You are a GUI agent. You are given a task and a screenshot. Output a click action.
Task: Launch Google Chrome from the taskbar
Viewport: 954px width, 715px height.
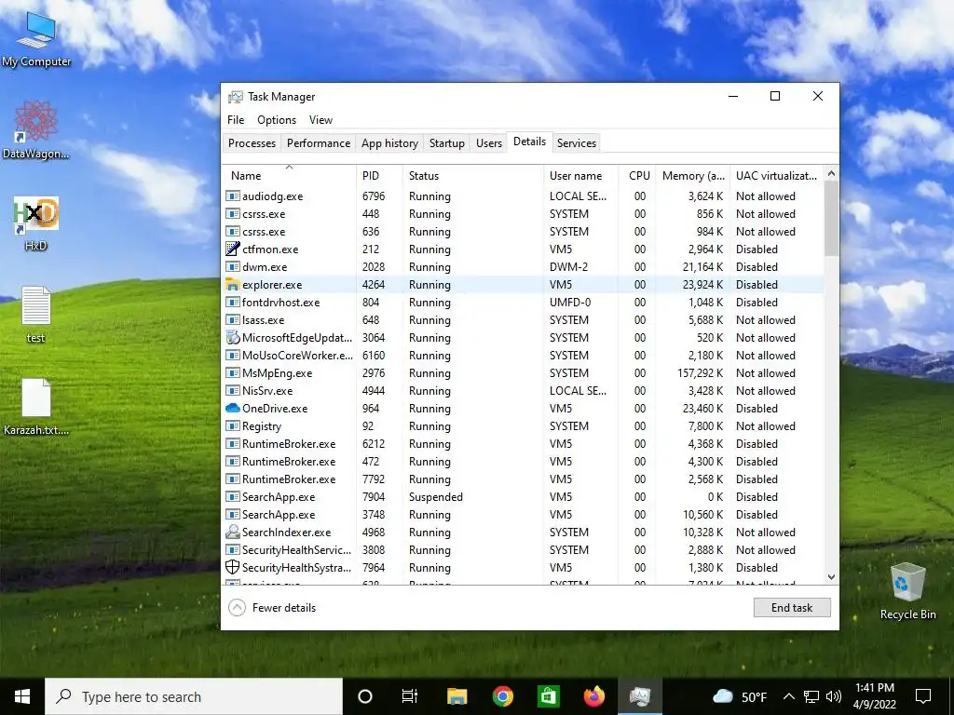click(x=502, y=696)
